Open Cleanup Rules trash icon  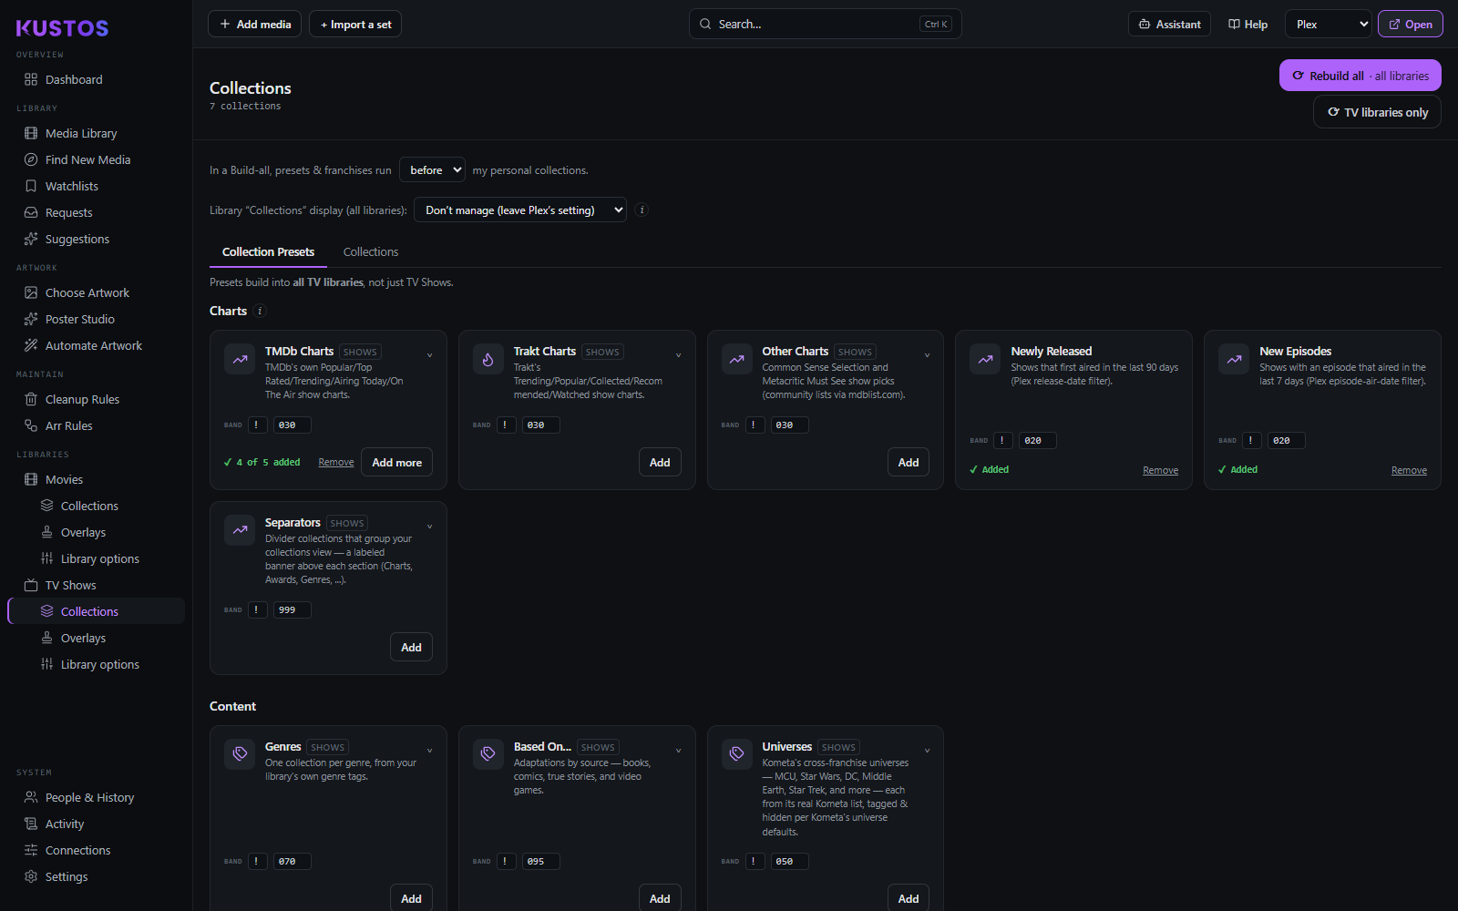tap(31, 399)
